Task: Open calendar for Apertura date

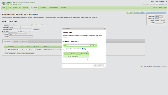Action: point(164,20)
